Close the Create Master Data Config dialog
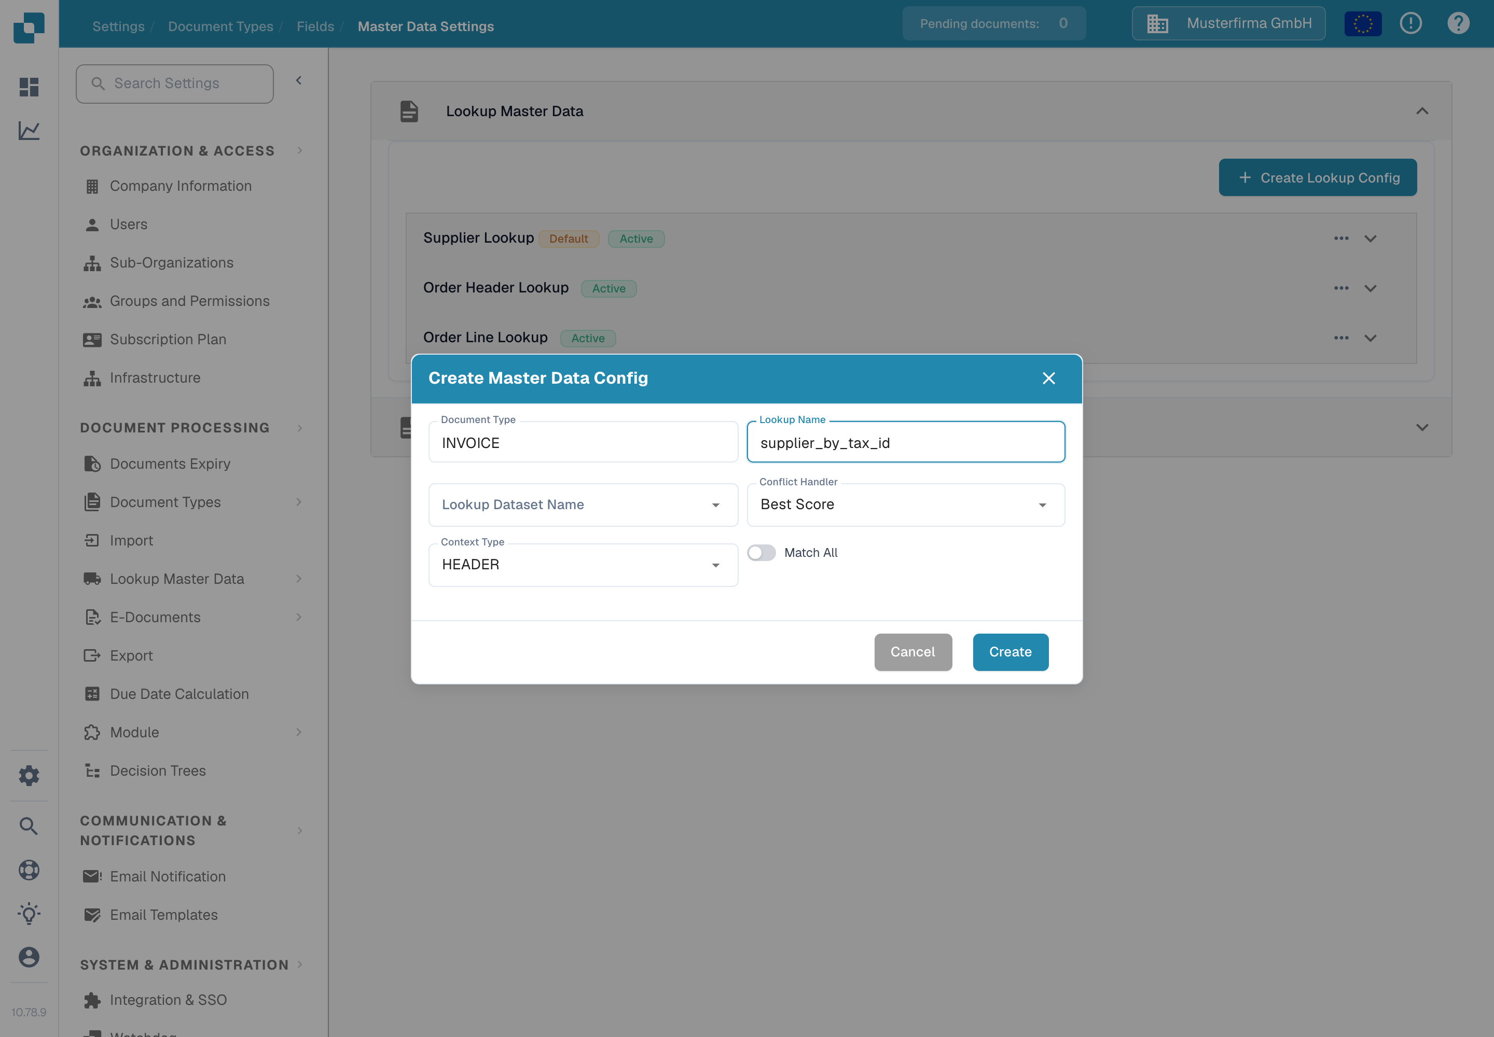1494x1037 pixels. pos(1048,378)
